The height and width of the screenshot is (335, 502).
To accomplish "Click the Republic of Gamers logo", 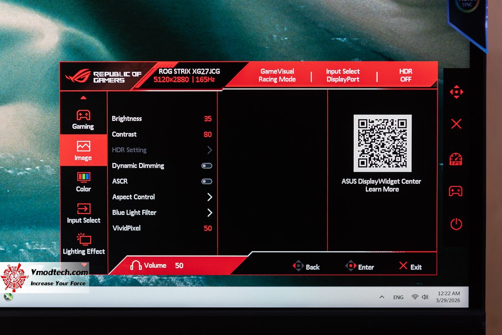I will tap(103, 77).
